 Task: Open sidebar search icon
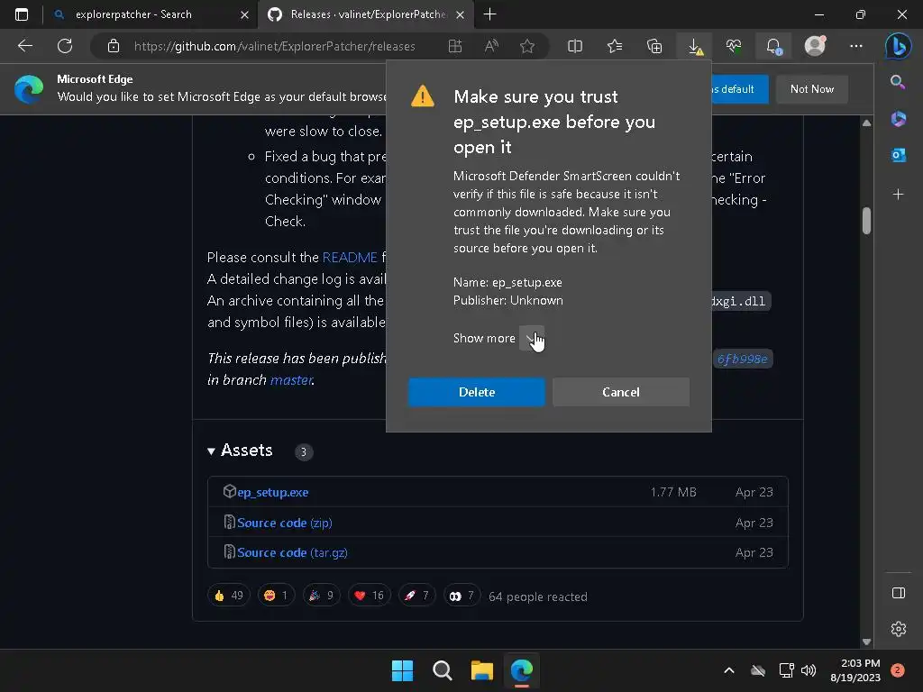click(898, 82)
